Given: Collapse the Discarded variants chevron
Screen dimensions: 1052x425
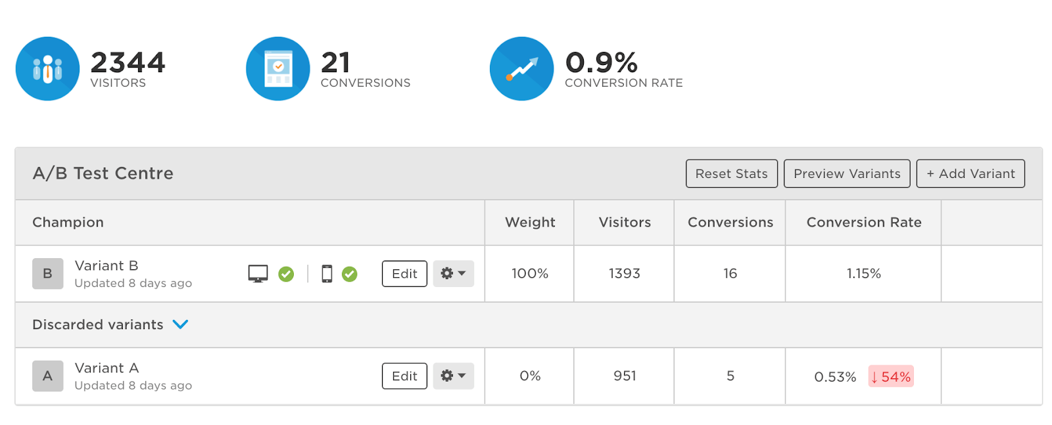Looking at the screenshot, I should tap(180, 324).
